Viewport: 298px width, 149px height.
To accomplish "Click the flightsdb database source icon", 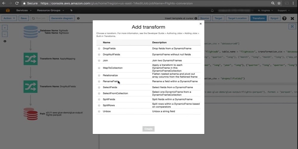I will (x=30, y=32).
